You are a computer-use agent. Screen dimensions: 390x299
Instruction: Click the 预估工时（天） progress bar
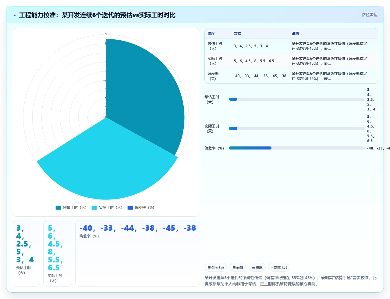click(x=296, y=99)
